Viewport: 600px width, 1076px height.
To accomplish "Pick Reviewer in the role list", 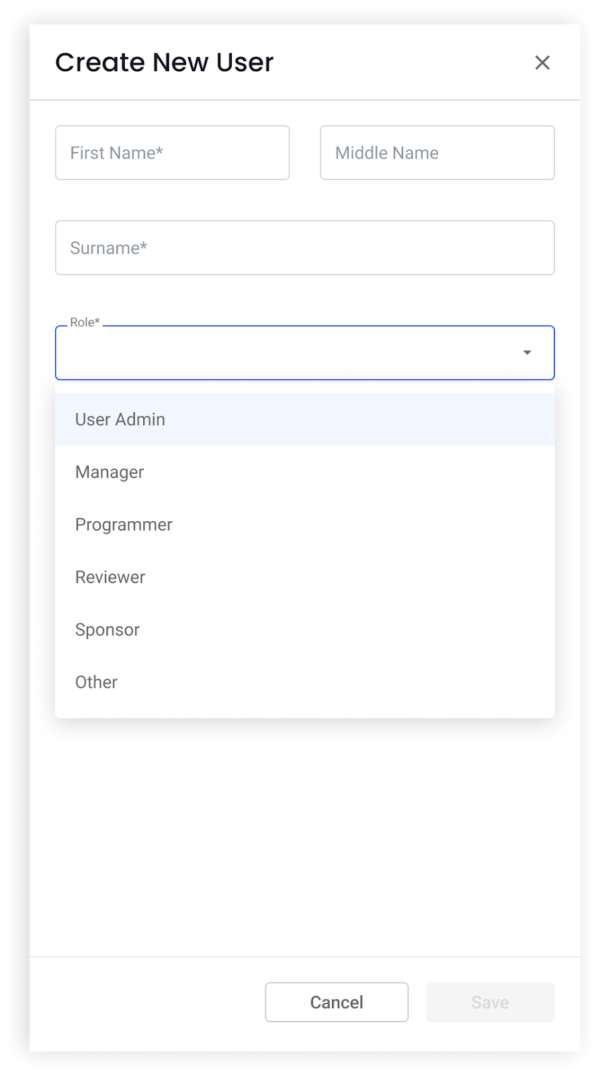I will point(110,576).
